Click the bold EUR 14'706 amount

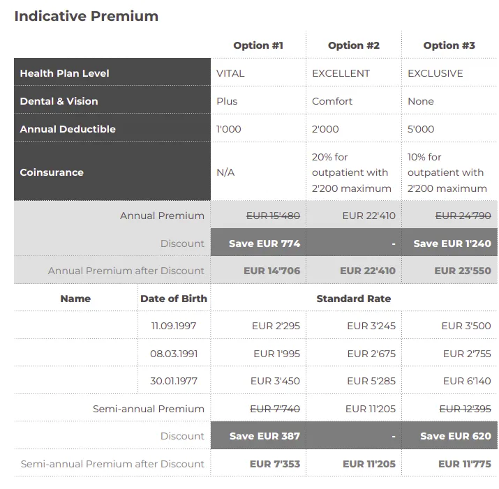[271, 271]
